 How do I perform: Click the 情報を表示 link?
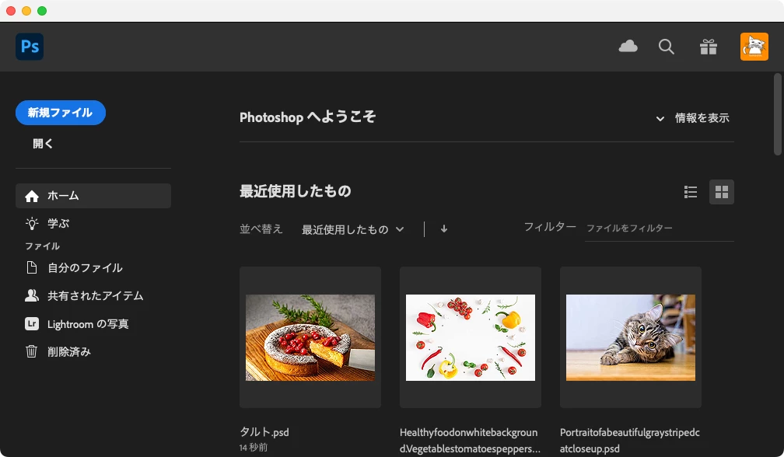tap(702, 118)
